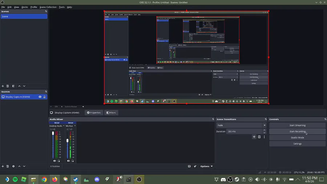327x184 pixels.
Task: Open Spotify from the taskbar
Action: point(15,179)
